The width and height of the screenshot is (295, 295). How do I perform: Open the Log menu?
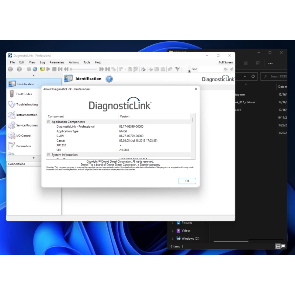[42, 62]
